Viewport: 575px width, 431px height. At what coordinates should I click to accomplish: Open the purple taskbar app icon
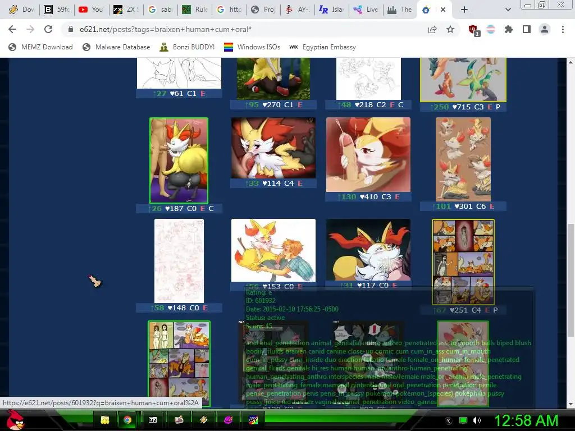[228, 420]
